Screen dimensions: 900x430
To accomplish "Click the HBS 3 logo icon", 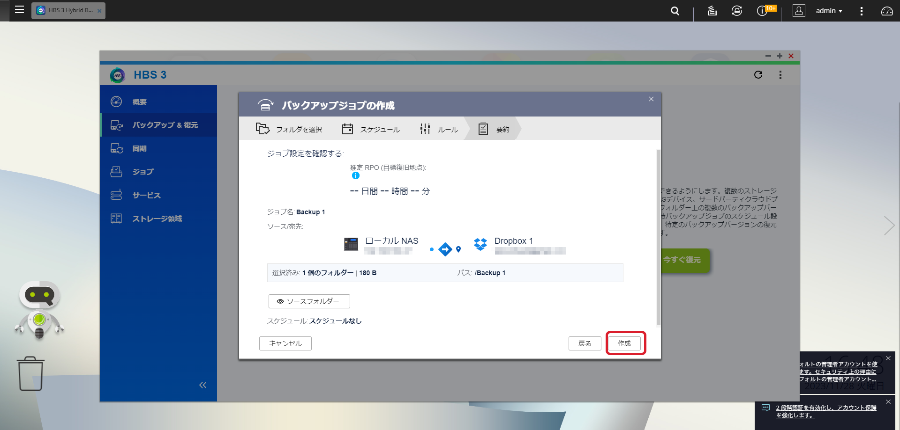I will tap(118, 75).
